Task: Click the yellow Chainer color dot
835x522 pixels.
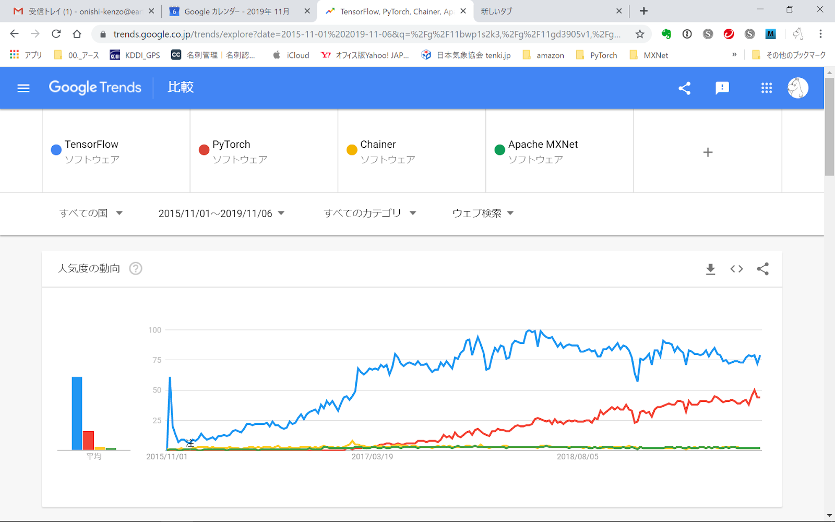Action: point(352,150)
